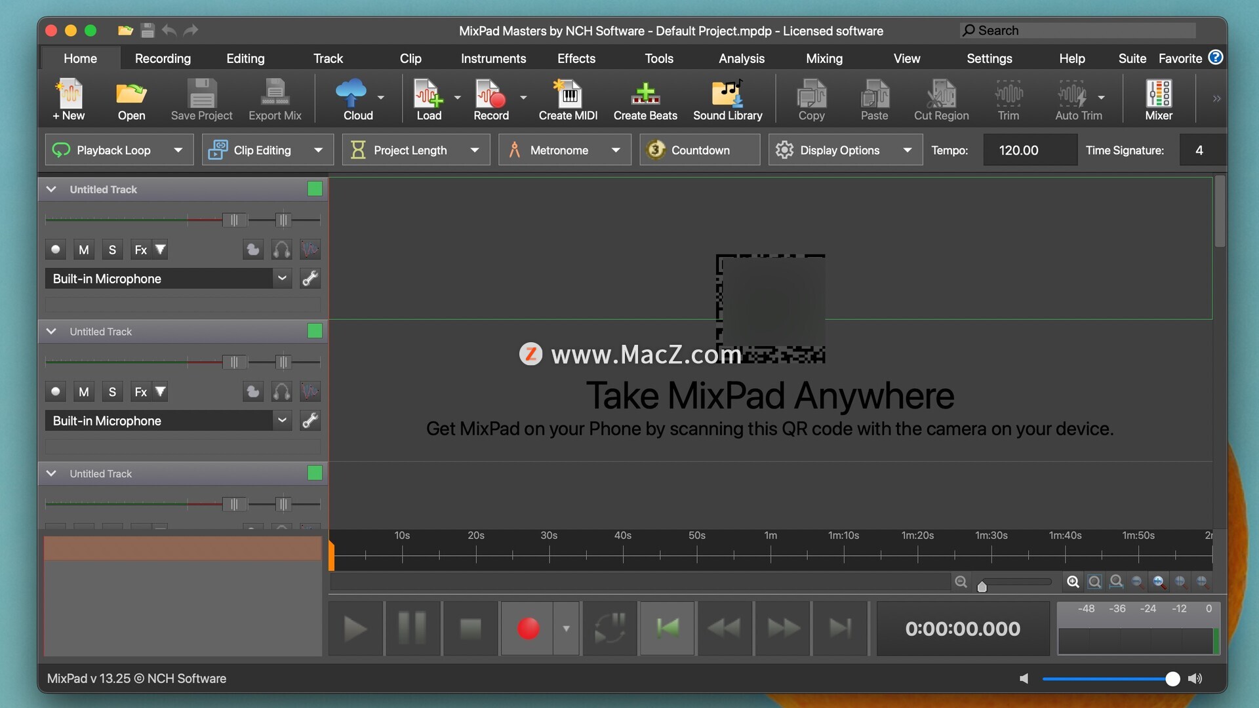Open the Mixer window

coord(1158,100)
